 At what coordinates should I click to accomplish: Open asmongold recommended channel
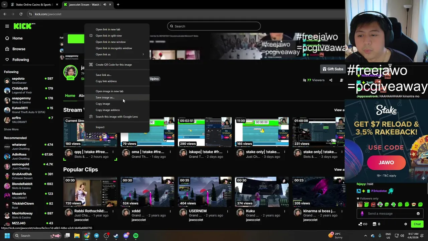coord(28,166)
